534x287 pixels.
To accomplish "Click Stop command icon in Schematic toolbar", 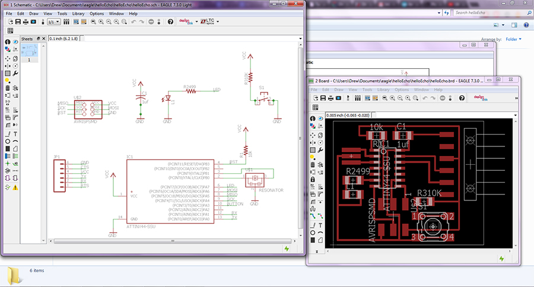I will coord(151,22).
